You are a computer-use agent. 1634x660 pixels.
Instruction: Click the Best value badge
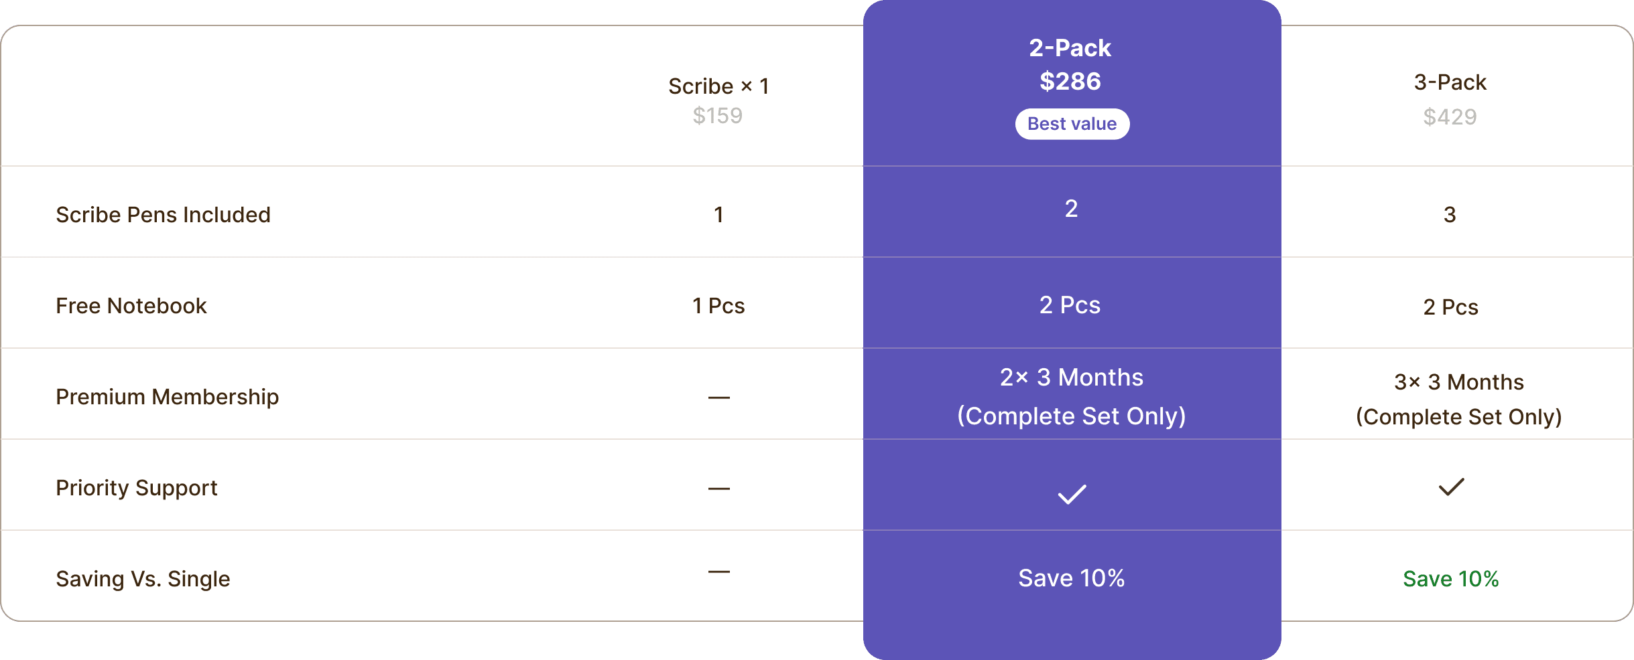click(x=1072, y=124)
